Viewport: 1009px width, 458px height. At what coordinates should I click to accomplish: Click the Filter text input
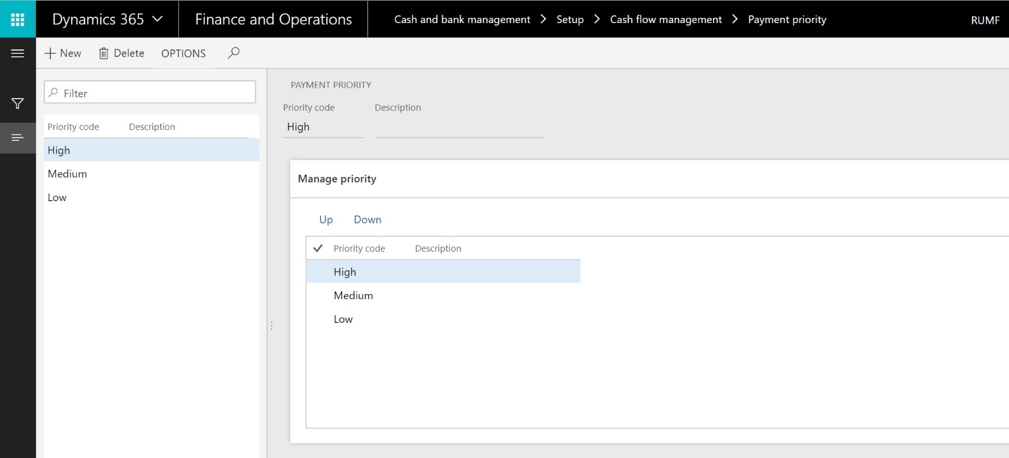coord(150,92)
